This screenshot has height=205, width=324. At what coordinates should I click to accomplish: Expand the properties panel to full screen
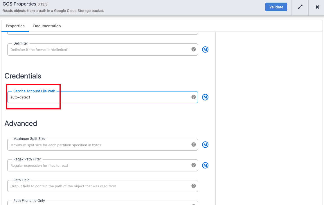tap(300, 7)
